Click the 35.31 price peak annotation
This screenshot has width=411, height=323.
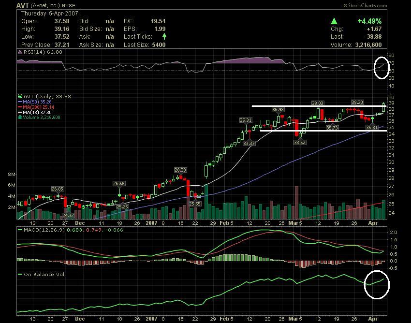pyautogui.click(x=246, y=120)
